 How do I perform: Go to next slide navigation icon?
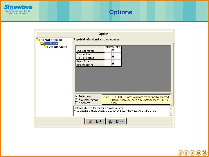coord(192,153)
